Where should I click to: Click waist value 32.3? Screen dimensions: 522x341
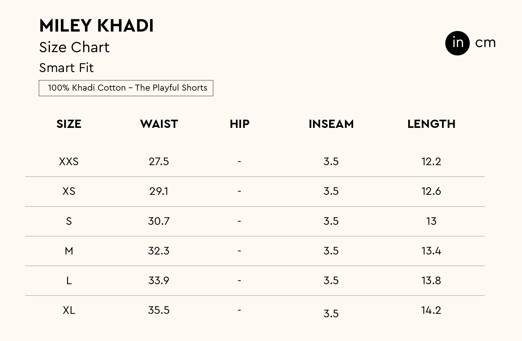tap(159, 251)
